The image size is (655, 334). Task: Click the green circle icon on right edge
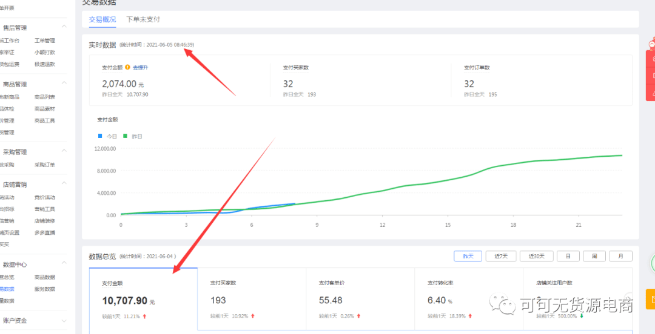point(653,264)
